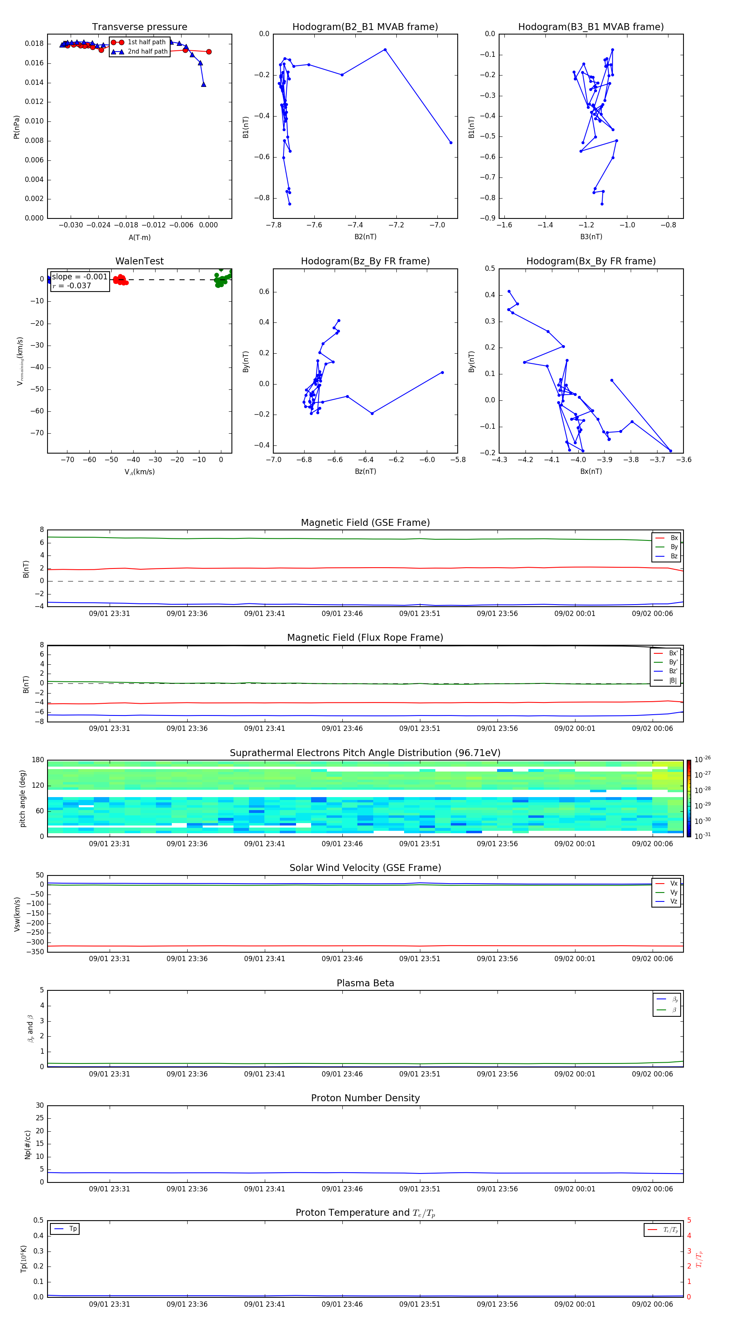
Task: Click the "Solar Wind Velocity (GSE Frame)" title
Action: [x=365, y=868]
